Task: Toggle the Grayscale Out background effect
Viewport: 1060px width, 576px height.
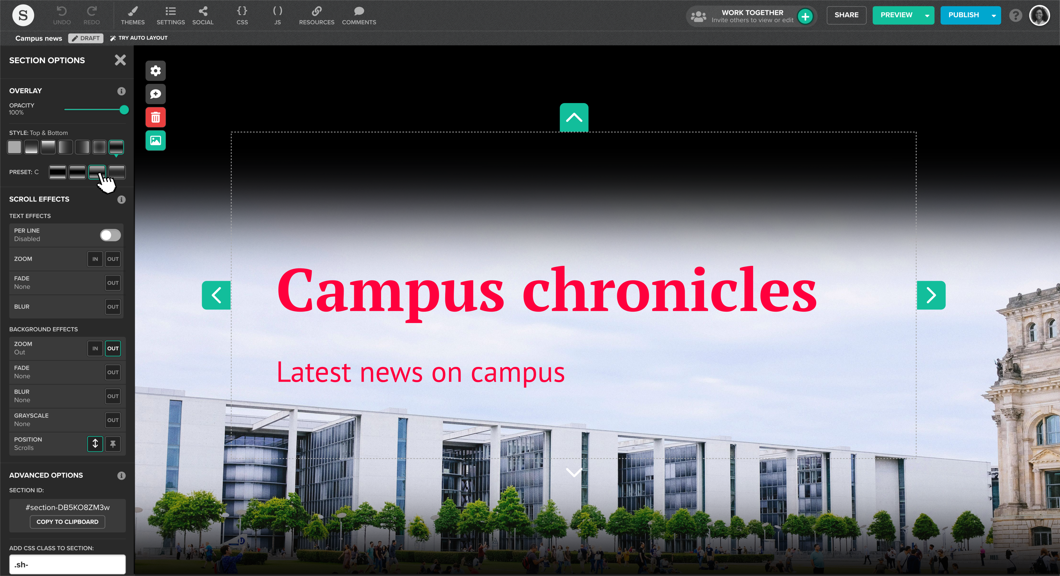Action: point(113,420)
